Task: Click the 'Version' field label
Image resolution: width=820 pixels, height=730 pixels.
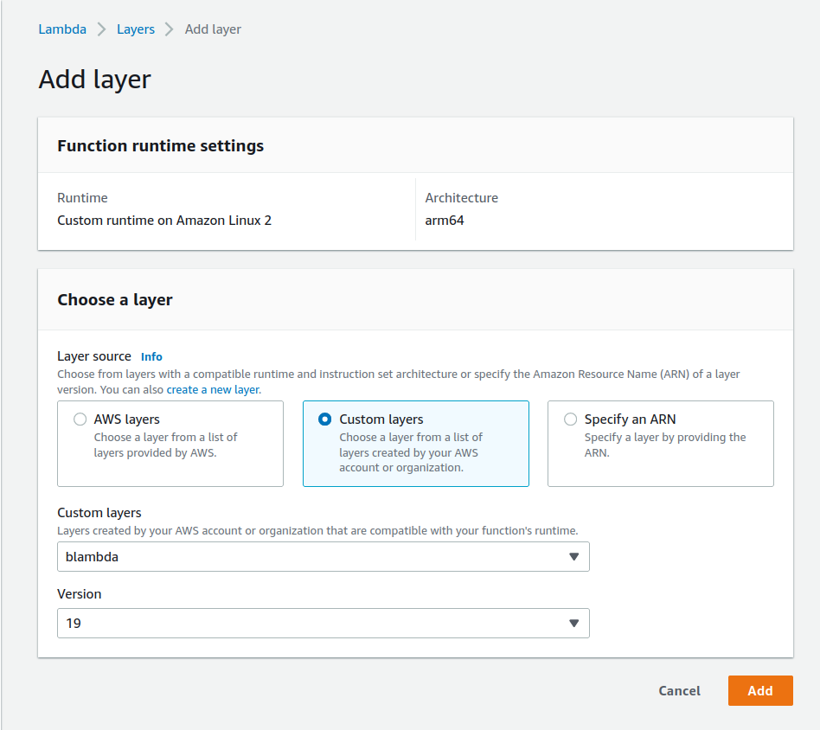Action: (x=79, y=594)
